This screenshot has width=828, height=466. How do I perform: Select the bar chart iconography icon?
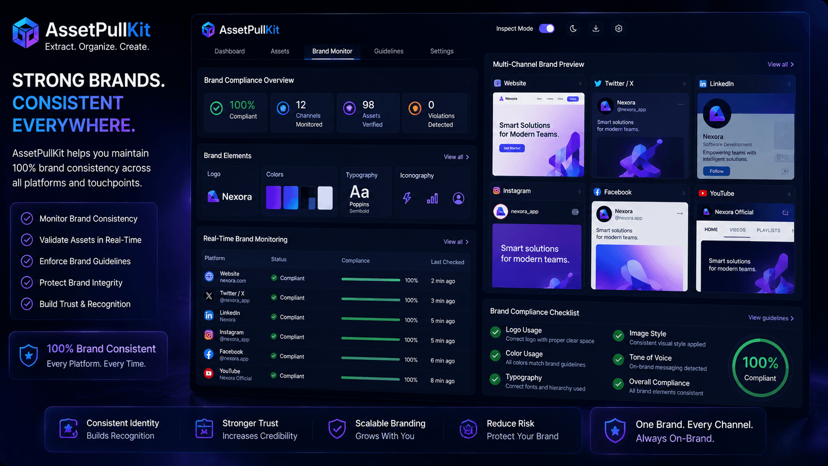(x=432, y=199)
